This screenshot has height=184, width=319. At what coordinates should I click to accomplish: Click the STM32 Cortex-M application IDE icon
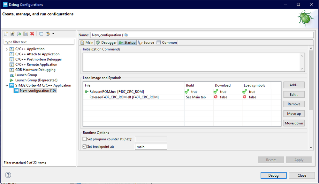pos(11,85)
